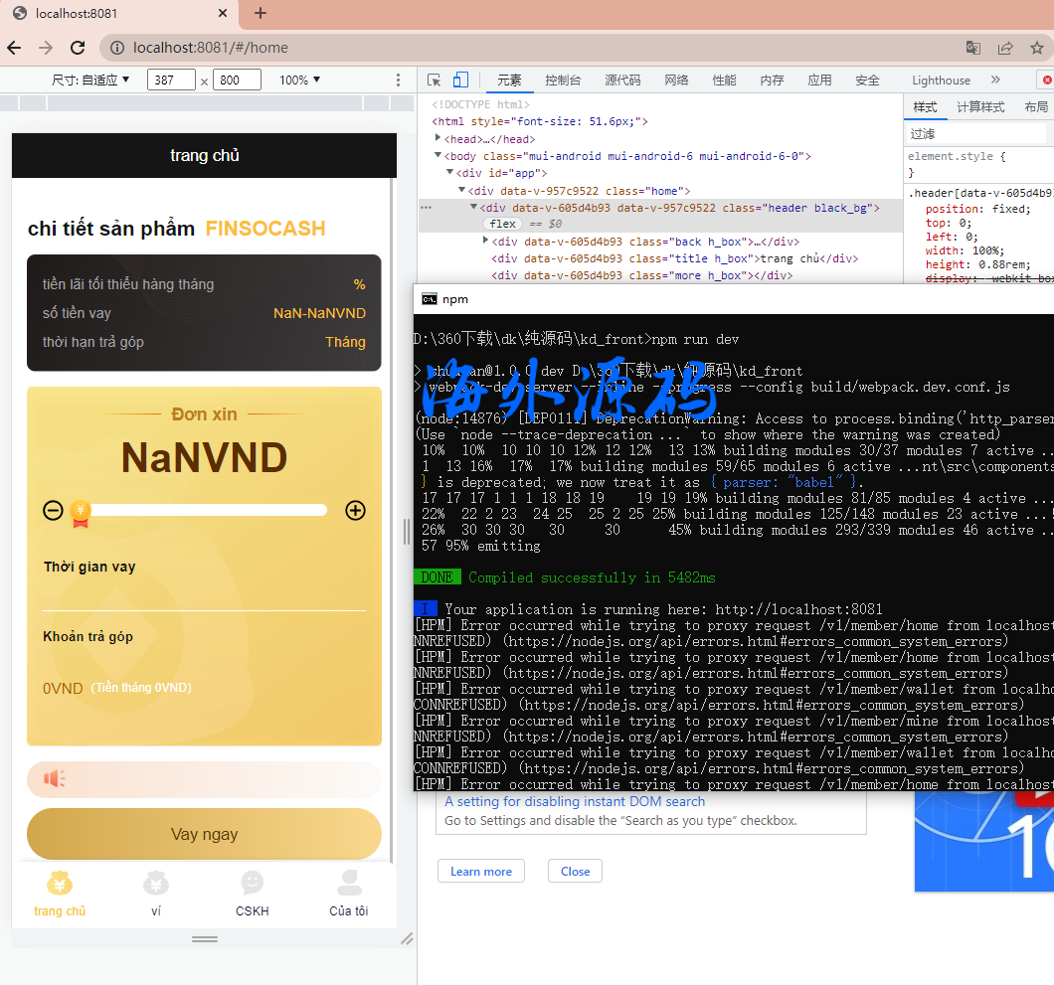Switch to the 网络 Network tab
Image resolution: width=1054 pixels, height=985 pixels.
(676, 81)
